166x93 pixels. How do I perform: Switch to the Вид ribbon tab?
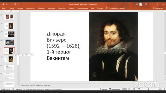click(92, 8)
